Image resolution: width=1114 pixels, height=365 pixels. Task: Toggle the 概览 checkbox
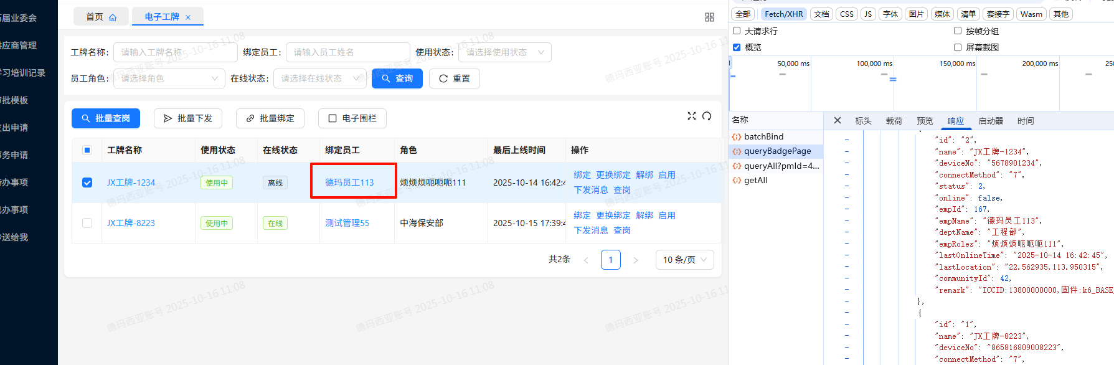click(737, 47)
